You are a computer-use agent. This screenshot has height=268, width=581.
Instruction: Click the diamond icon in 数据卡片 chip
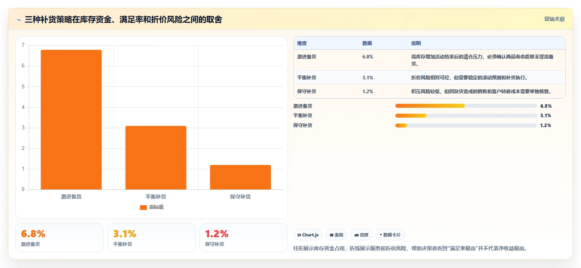point(381,235)
